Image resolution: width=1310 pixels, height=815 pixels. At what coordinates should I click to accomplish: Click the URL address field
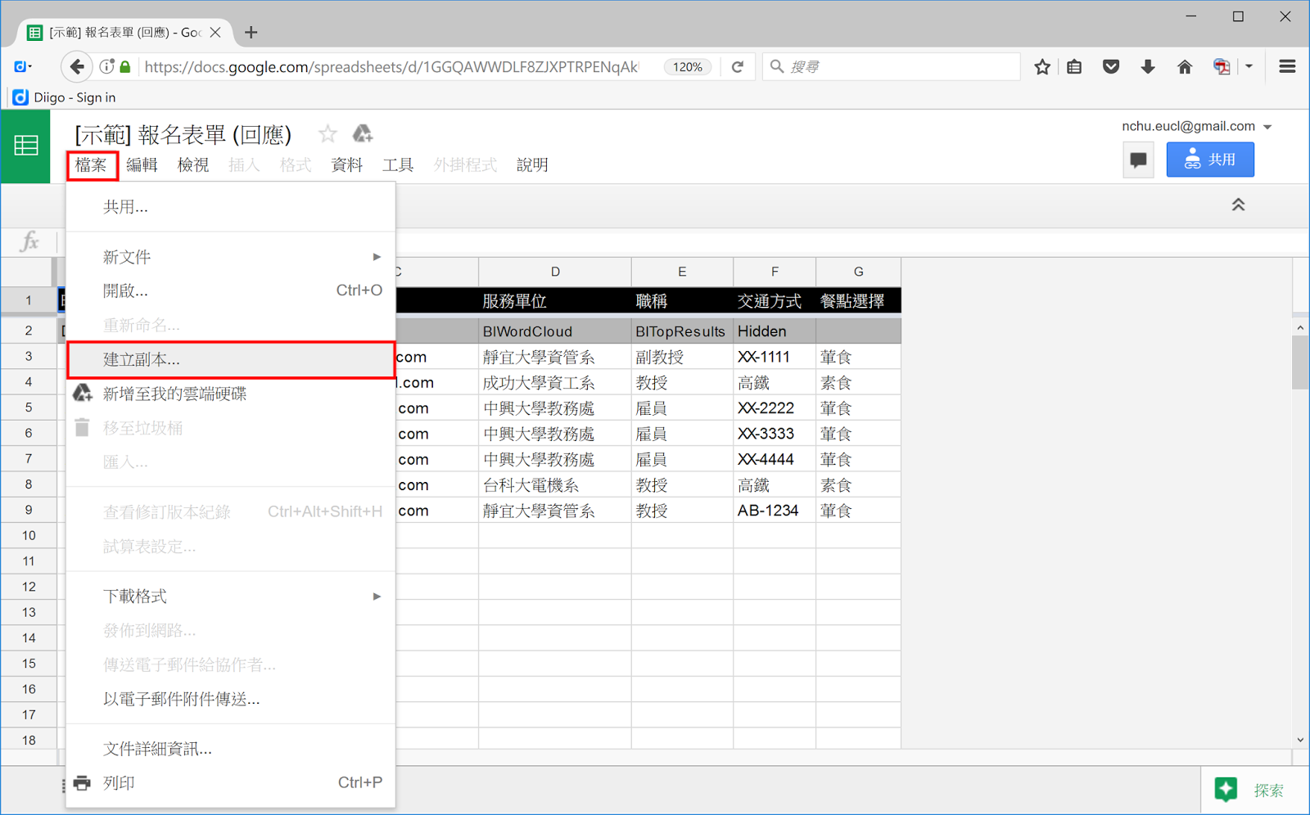[391, 67]
